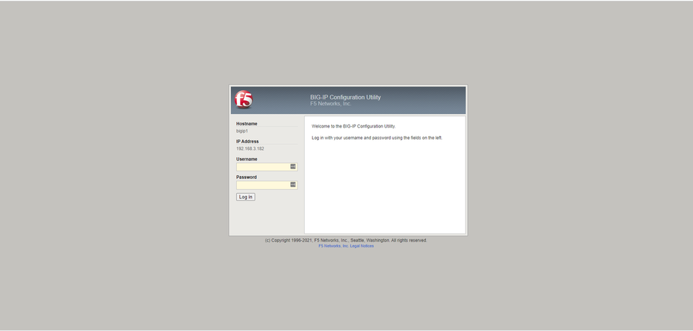Click the Password field autofill icon

coord(293,185)
